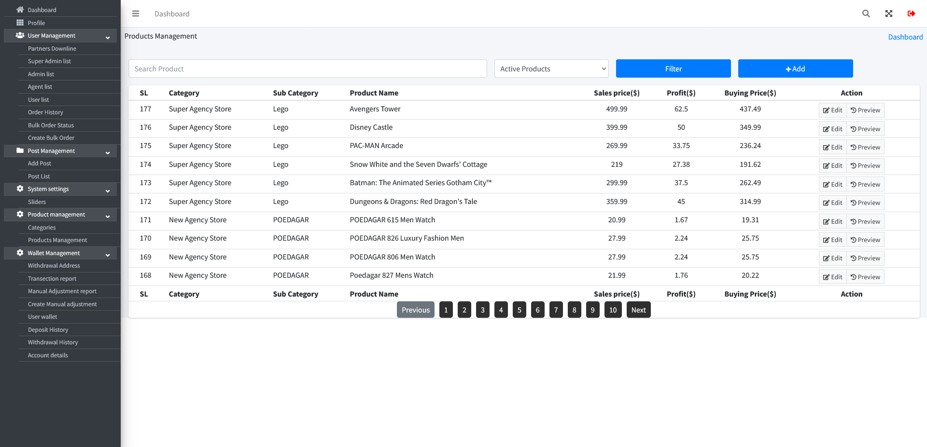927x447 pixels.
Task: Click the Add product button
Action: 795,68
